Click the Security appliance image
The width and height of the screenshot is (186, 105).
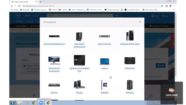coord(54,85)
